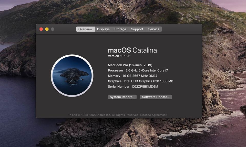Click the Version 10.15.6 text
The image size is (246, 147).
(119, 56)
